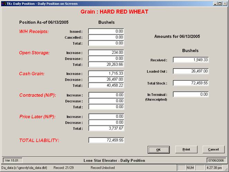Maximize the Daily Position window

[220, 3]
